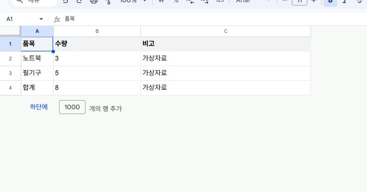367x192 pixels.
Task: Click the cell 필기구
Action: click(37, 73)
